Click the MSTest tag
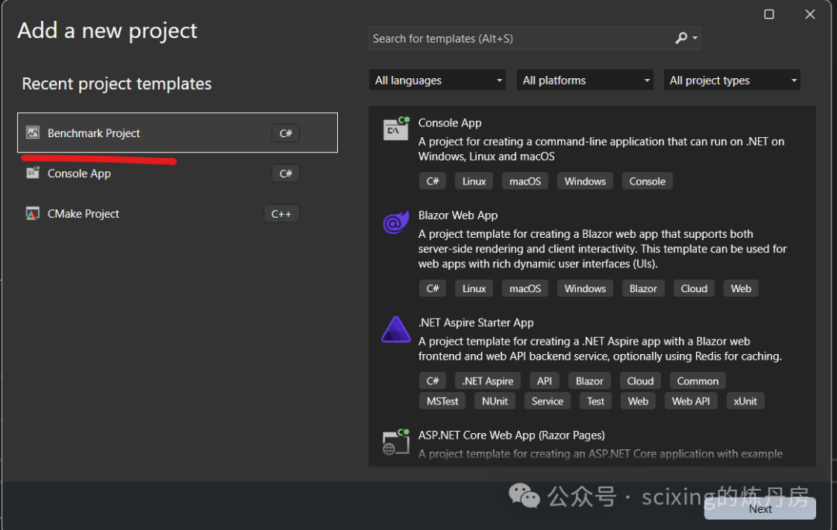837x530 pixels. (442, 401)
